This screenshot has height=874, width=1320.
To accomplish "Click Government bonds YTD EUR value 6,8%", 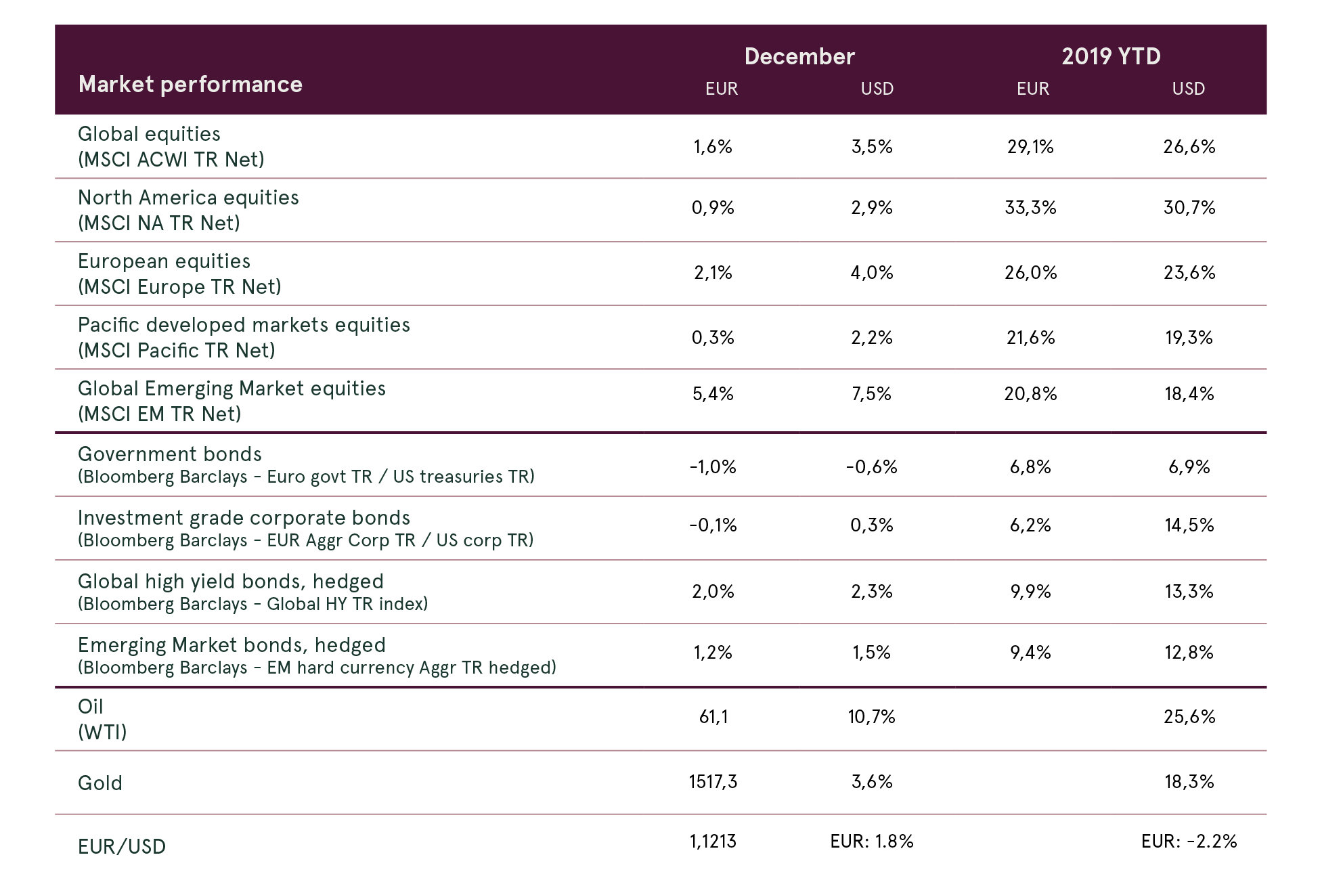I will click(1030, 467).
